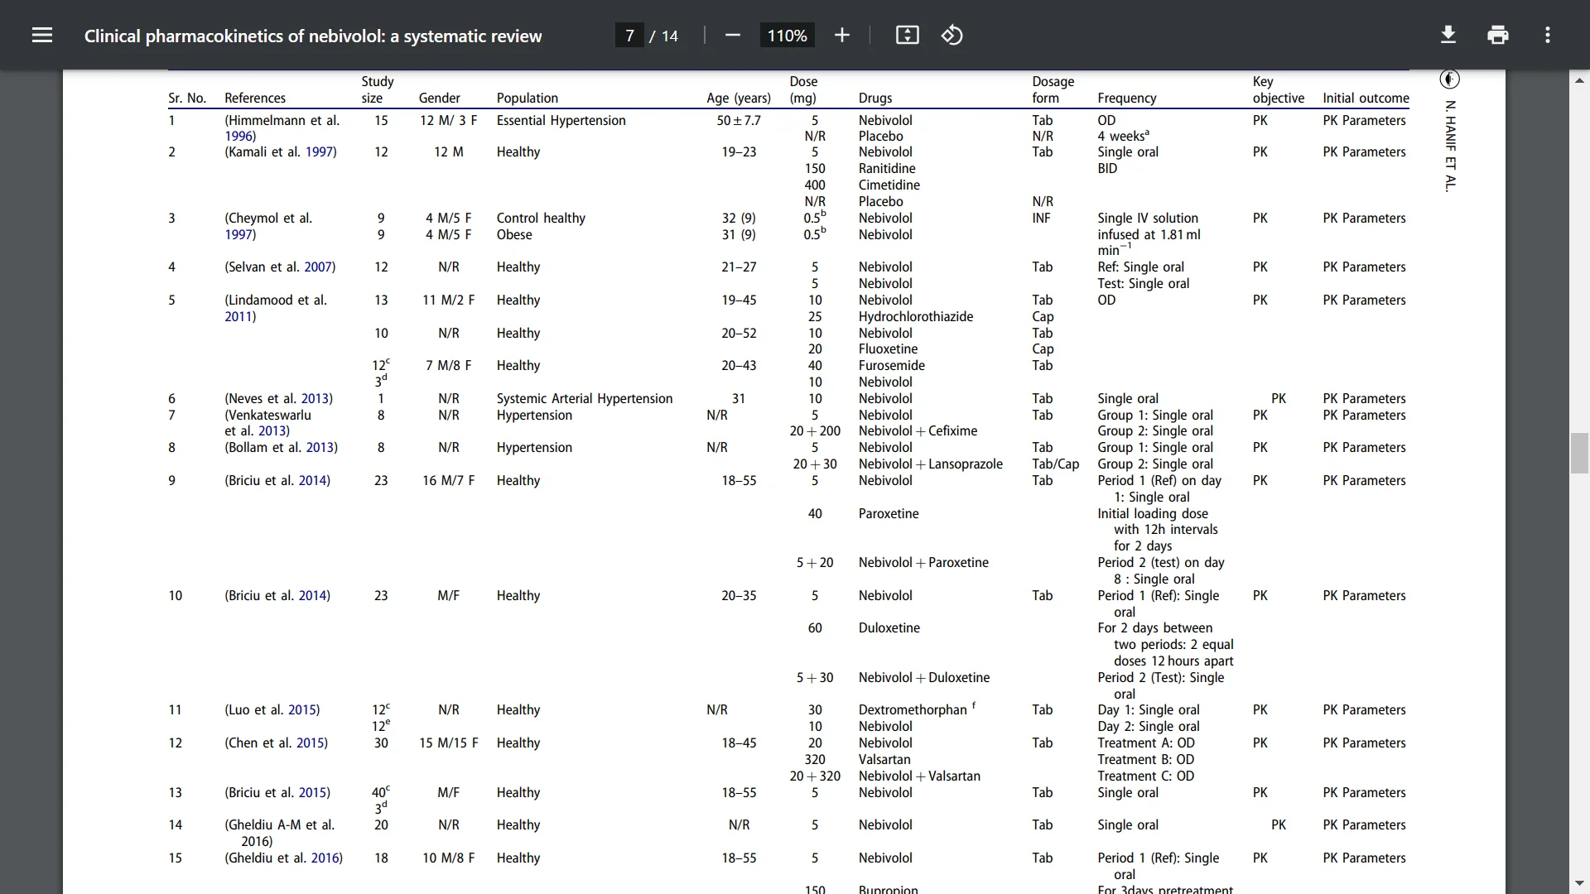Print the document
1590x894 pixels.
pyautogui.click(x=1498, y=35)
